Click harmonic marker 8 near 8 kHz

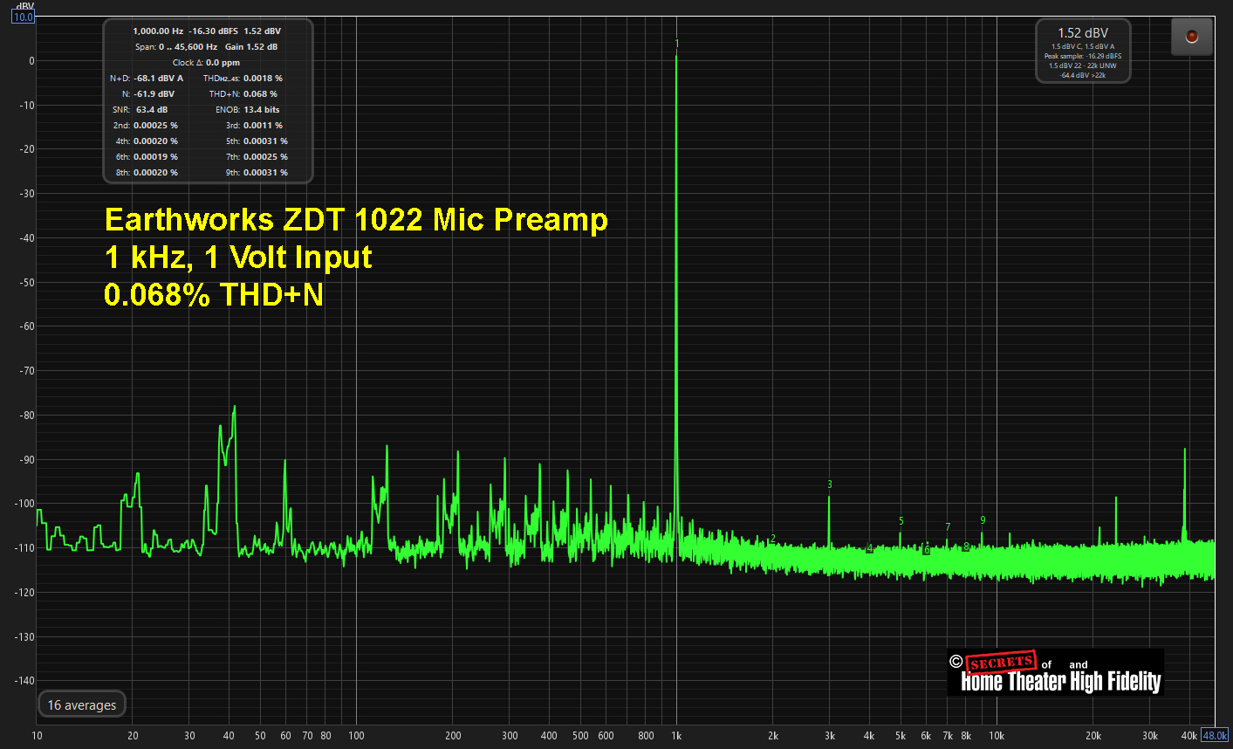click(x=966, y=546)
